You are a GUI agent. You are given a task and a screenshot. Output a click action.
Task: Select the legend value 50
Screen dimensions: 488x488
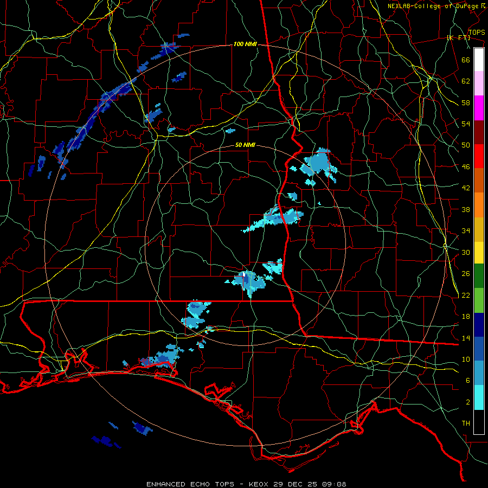click(x=466, y=145)
